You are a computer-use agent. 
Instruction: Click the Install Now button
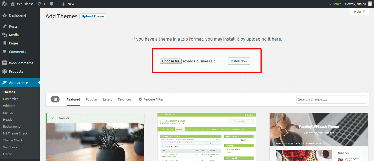[239, 61]
